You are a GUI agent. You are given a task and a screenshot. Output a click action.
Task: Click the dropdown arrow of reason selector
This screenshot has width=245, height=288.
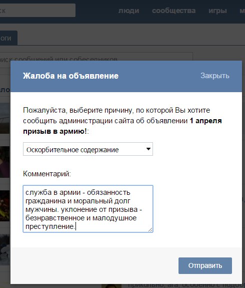[x=148, y=149]
